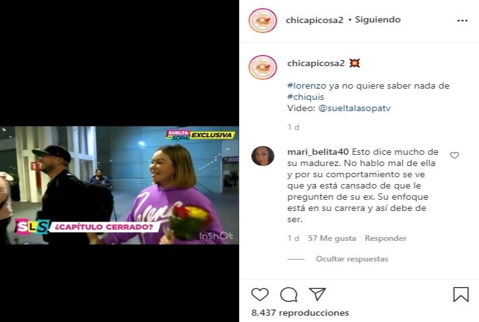Screen dimensions: 479x322
Task: Open chicapicosa2 username in the header
Action: (x=315, y=20)
